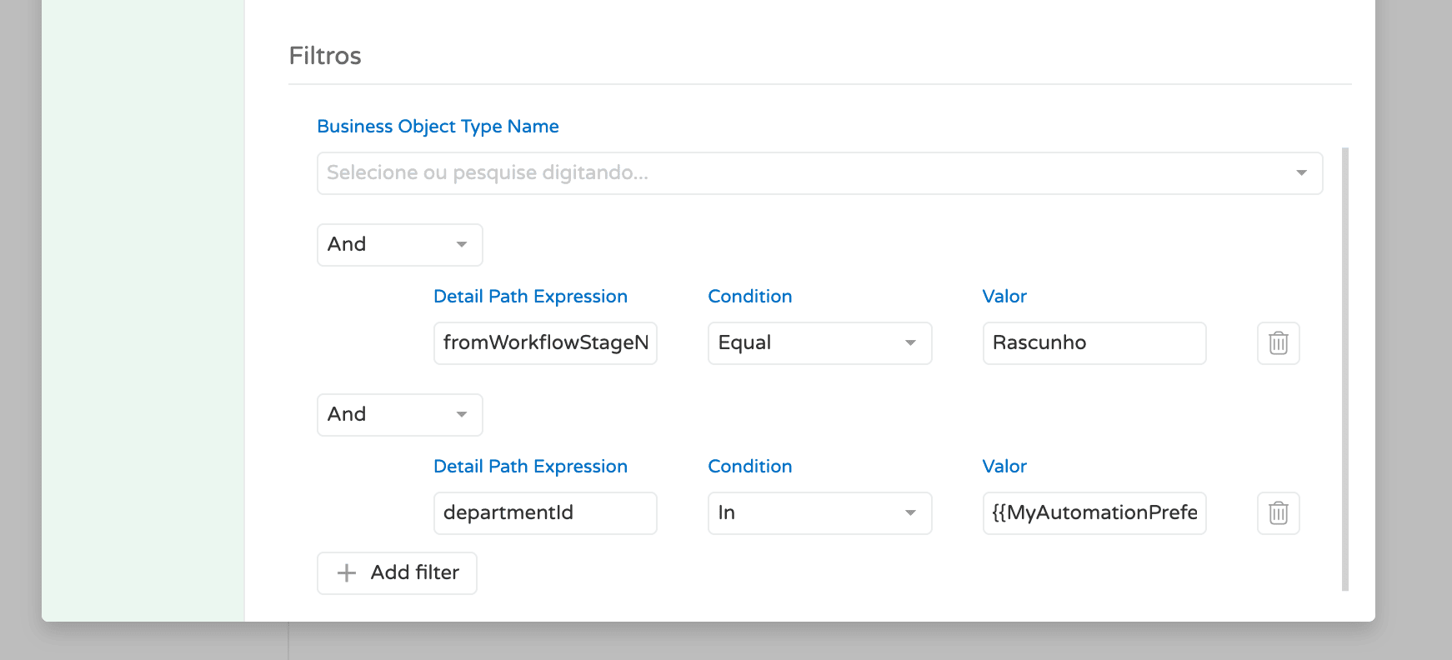Open the In condition dropdown
Image resolution: width=1452 pixels, height=660 pixels.
[x=819, y=513]
